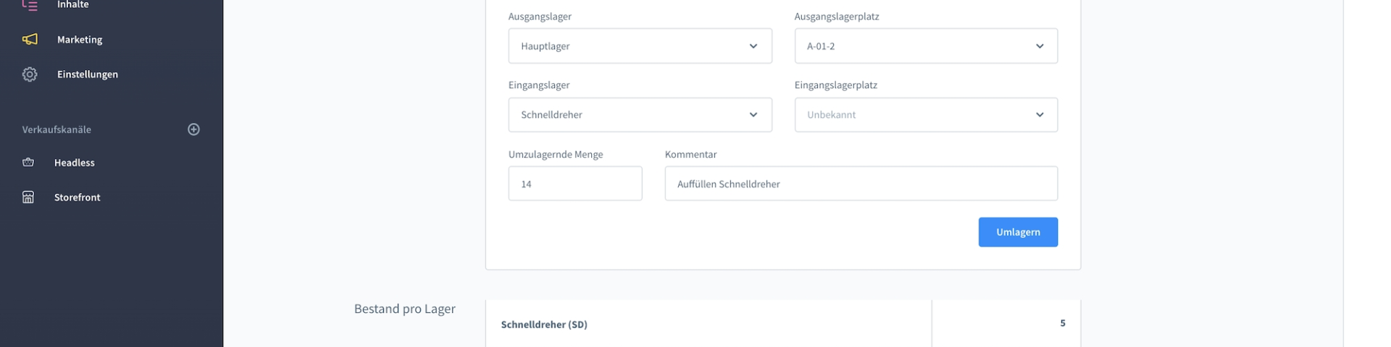This screenshot has width=1391, height=347.
Task: Click the Schnelldreher (SD) stock row
Action: coord(544,325)
